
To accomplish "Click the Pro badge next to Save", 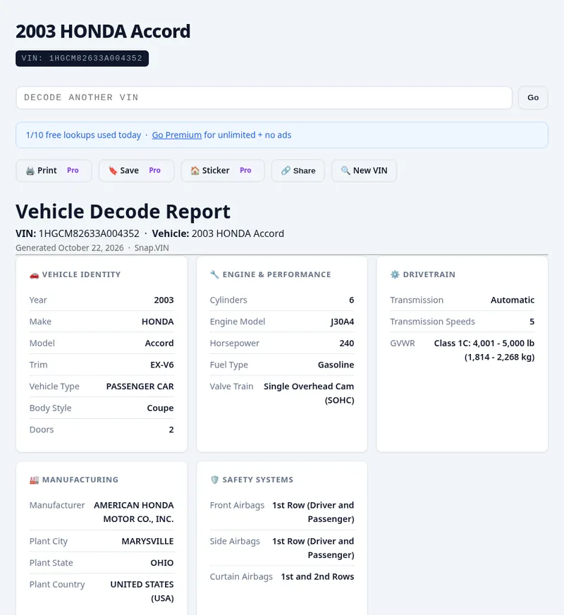I will pyautogui.click(x=155, y=170).
